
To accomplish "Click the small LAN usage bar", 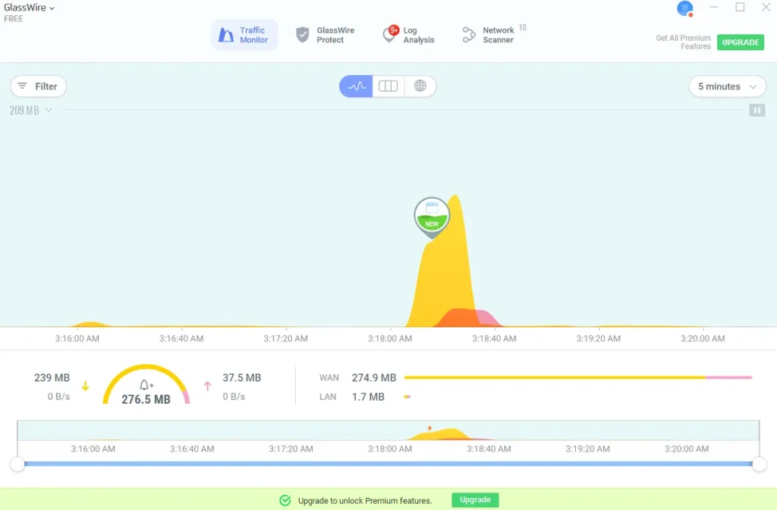I will [407, 397].
